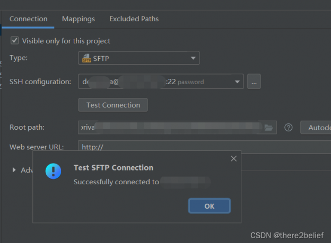Image resolution: width=331 pixels, height=243 pixels.
Task: Click the Successfully connected message text
Action: (x=116, y=182)
